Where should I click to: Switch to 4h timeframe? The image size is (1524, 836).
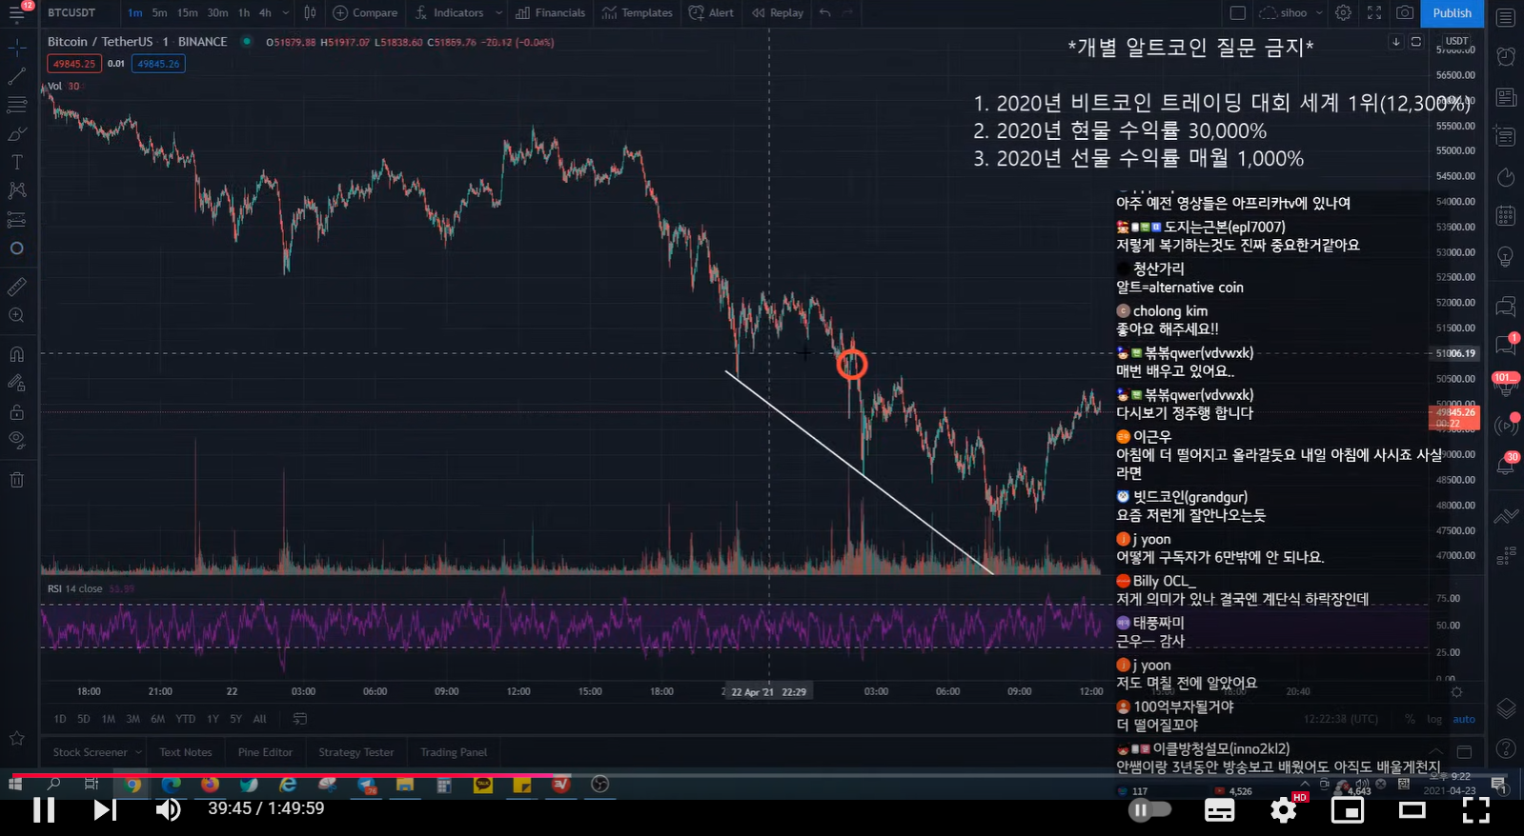click(x=265, y=13)
